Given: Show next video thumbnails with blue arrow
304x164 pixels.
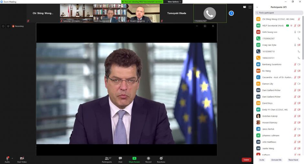Looking at the screenshot, I should pyautogui.click(x=231, y=13).
